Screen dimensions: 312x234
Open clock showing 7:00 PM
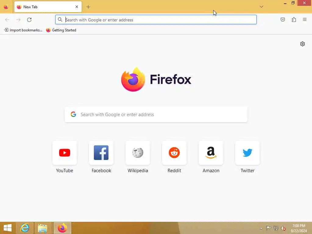click(x=299, y=228)
